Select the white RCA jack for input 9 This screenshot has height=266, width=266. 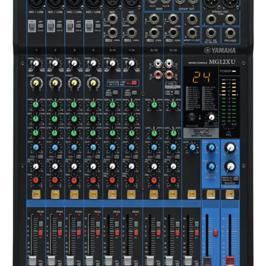(x=158, y=64)
